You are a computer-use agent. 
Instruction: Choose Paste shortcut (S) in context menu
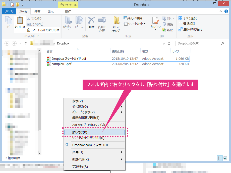pyautogui.click(x=94, y=138)
